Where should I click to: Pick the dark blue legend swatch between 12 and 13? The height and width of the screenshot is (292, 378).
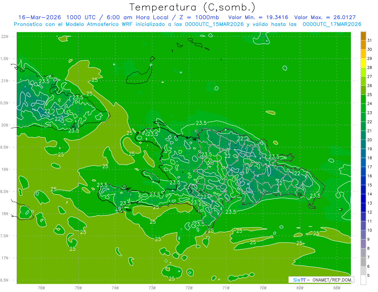(x=364, y=208)
